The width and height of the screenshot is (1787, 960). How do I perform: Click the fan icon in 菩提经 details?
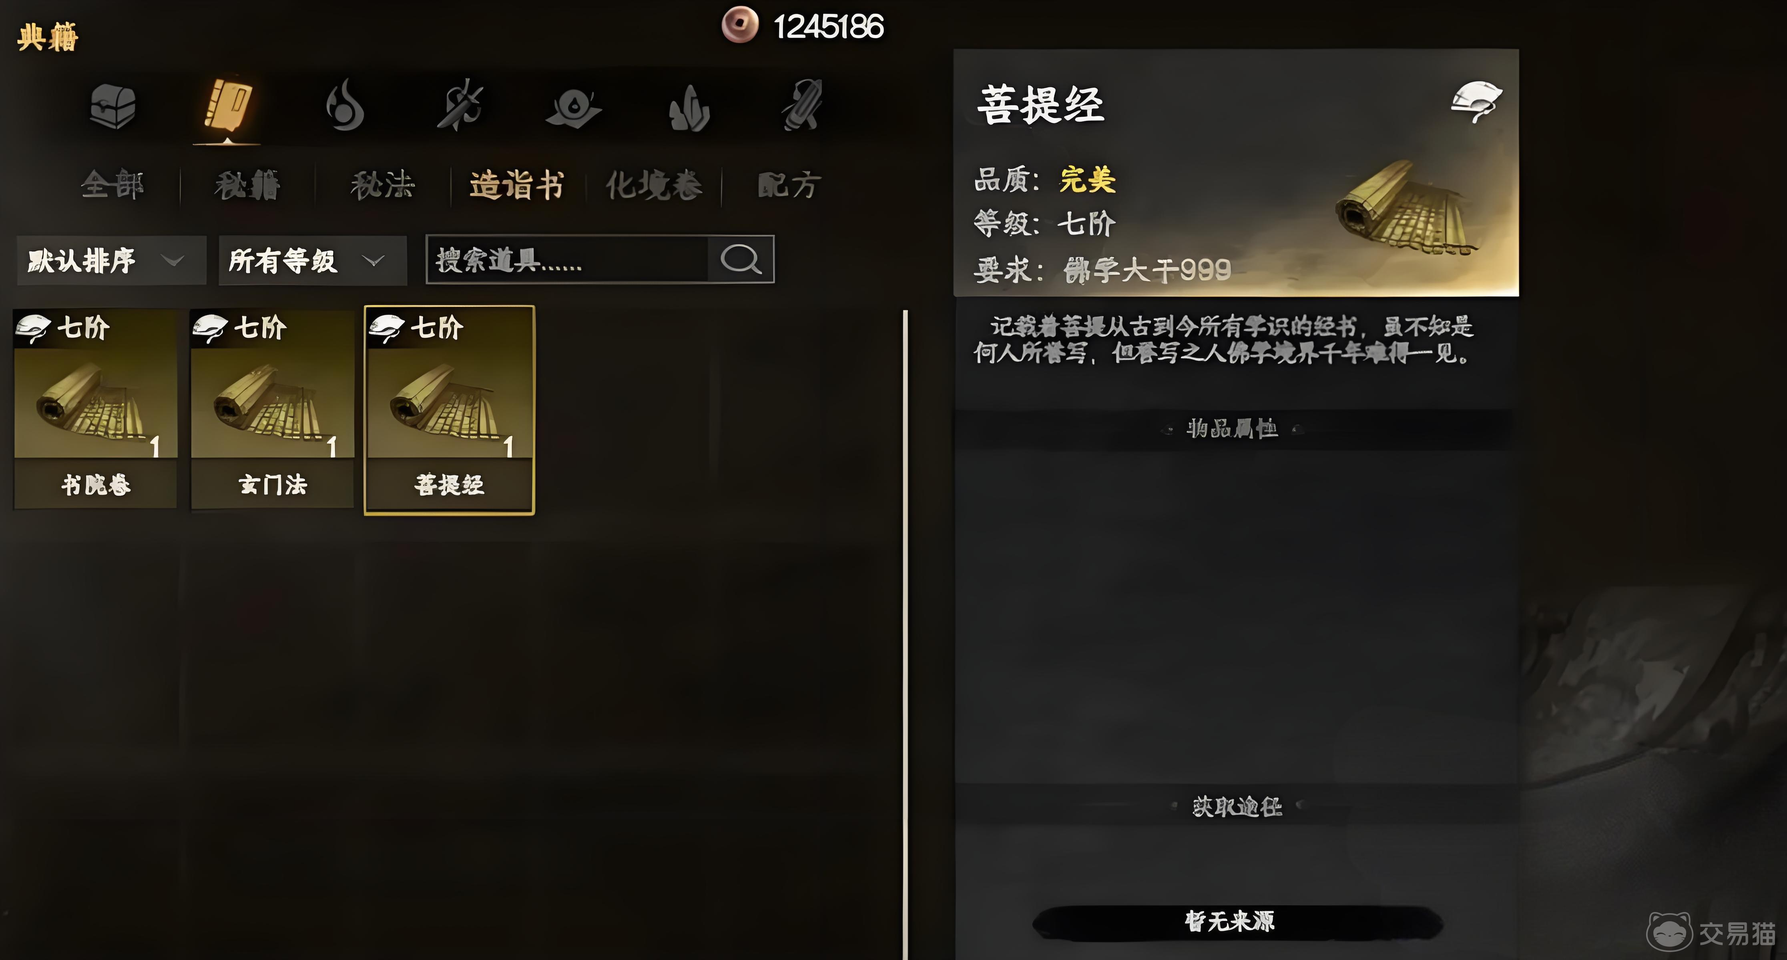tap(1476, 102)
